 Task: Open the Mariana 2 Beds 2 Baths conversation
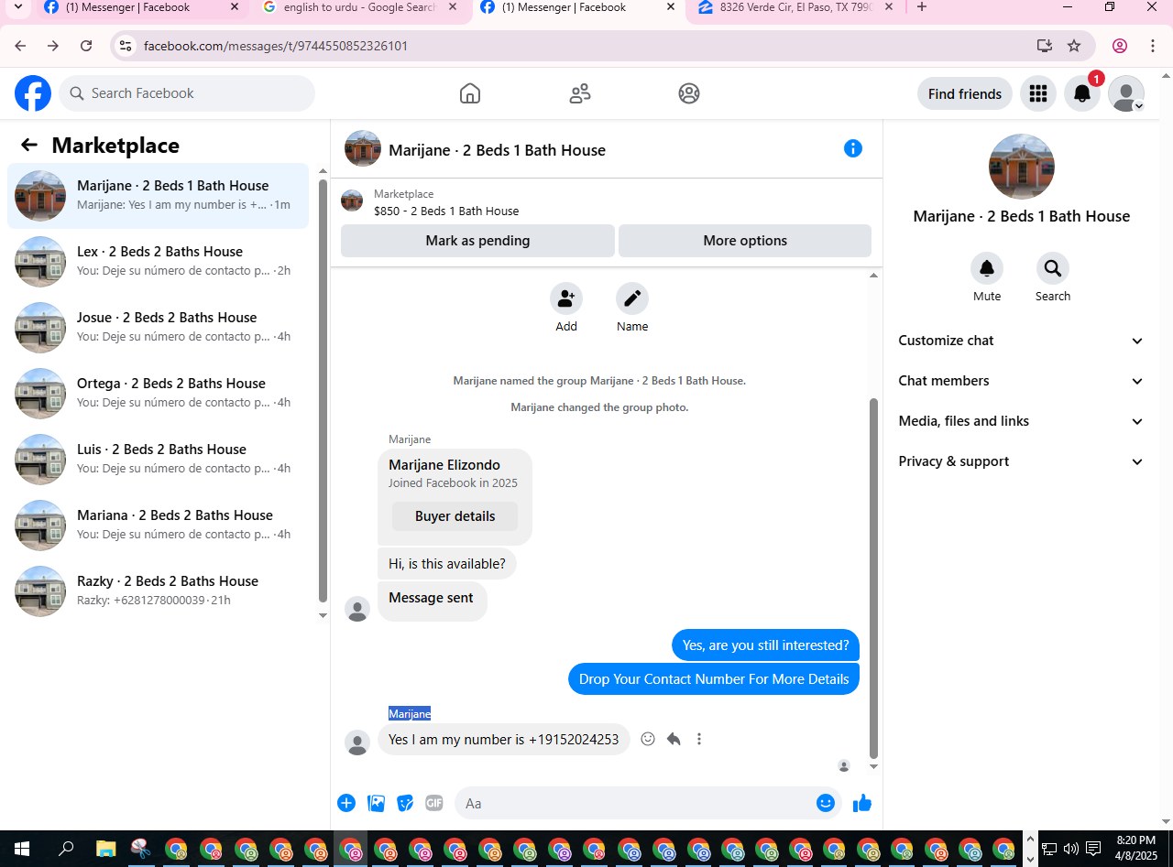(158, 525)
